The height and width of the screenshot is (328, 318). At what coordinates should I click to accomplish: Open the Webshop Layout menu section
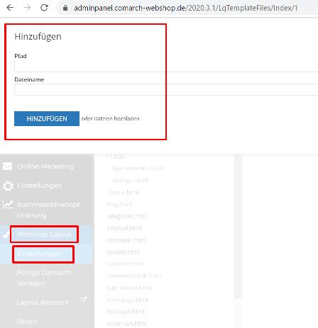point(44,234)
